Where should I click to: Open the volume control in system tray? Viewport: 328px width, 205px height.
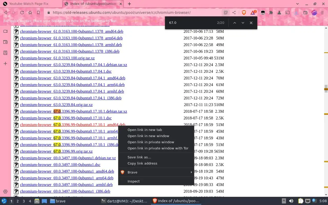tap(291, 201)
